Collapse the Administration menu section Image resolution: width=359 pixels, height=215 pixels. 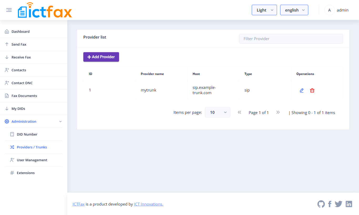click(x=34, y=121)
